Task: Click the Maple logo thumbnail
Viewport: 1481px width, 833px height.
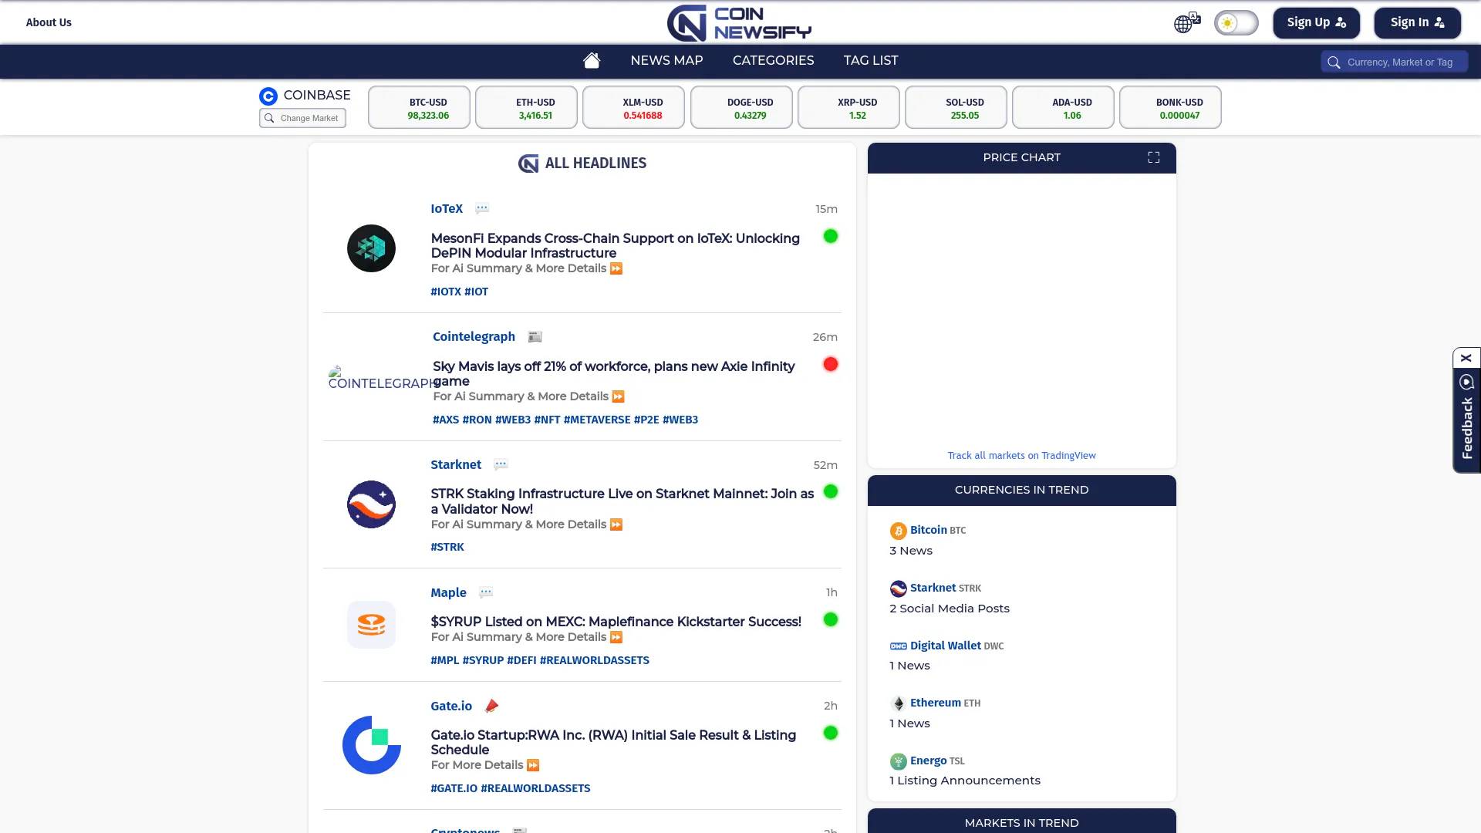Action: [371, 625]
